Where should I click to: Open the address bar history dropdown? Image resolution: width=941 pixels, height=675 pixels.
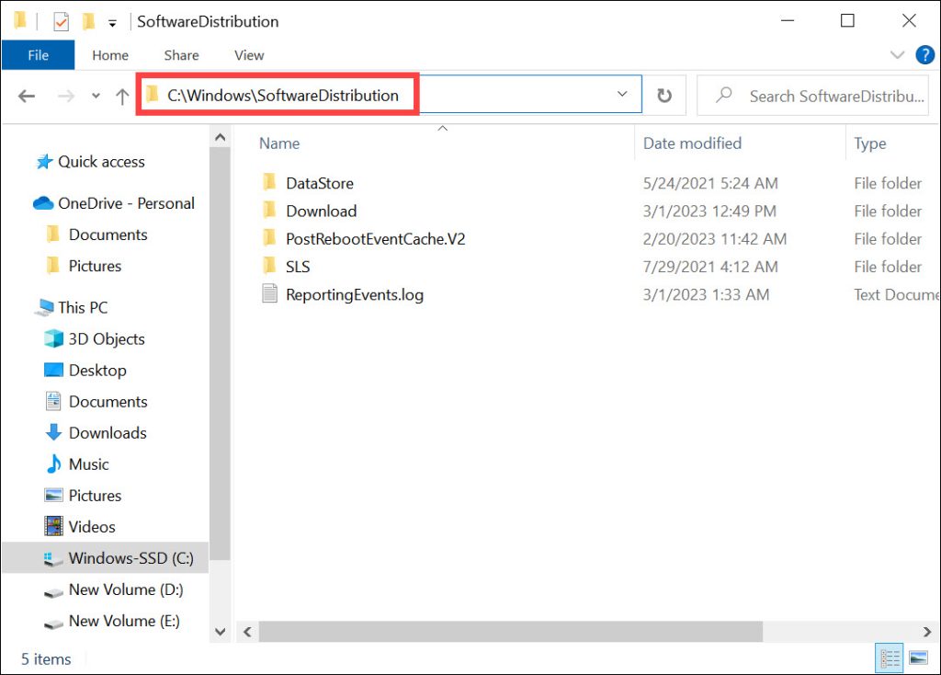coord(622,95)
